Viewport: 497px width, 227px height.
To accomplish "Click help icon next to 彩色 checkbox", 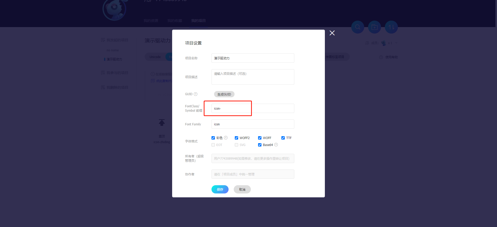I will click(x=226, y=138).
